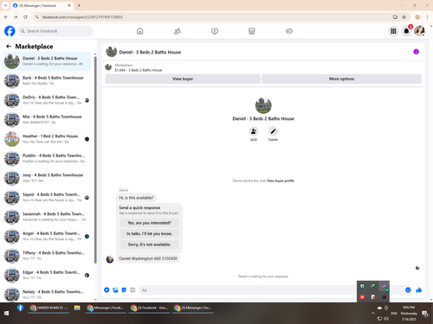The height and width of the screenshot is (324, 433).
Task: Open DeOric conversation in the list
Action: pos(47,100)
